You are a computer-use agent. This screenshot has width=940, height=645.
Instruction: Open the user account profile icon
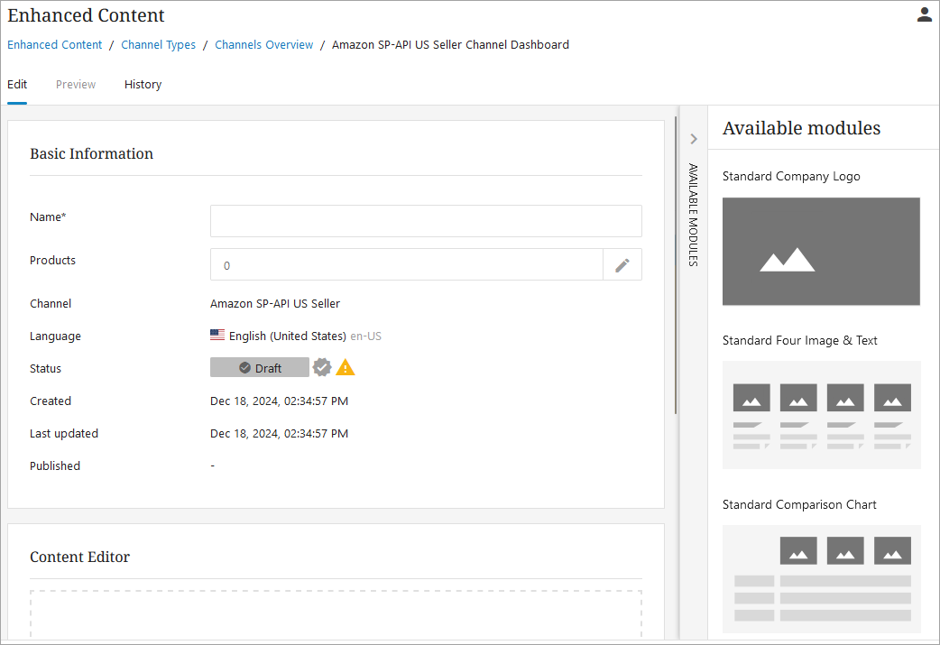924,14
